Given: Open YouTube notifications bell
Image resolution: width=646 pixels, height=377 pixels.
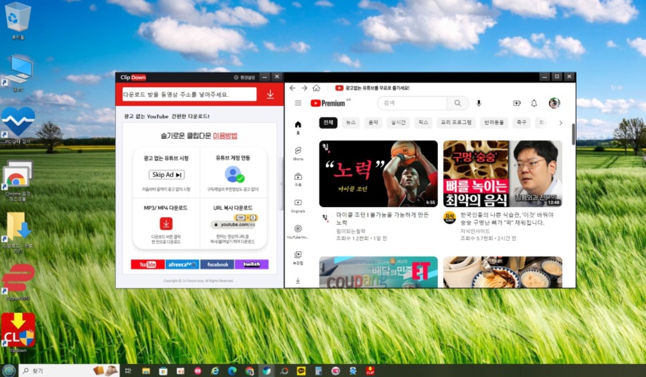Looking at the screenshot, I should [534, 103].
